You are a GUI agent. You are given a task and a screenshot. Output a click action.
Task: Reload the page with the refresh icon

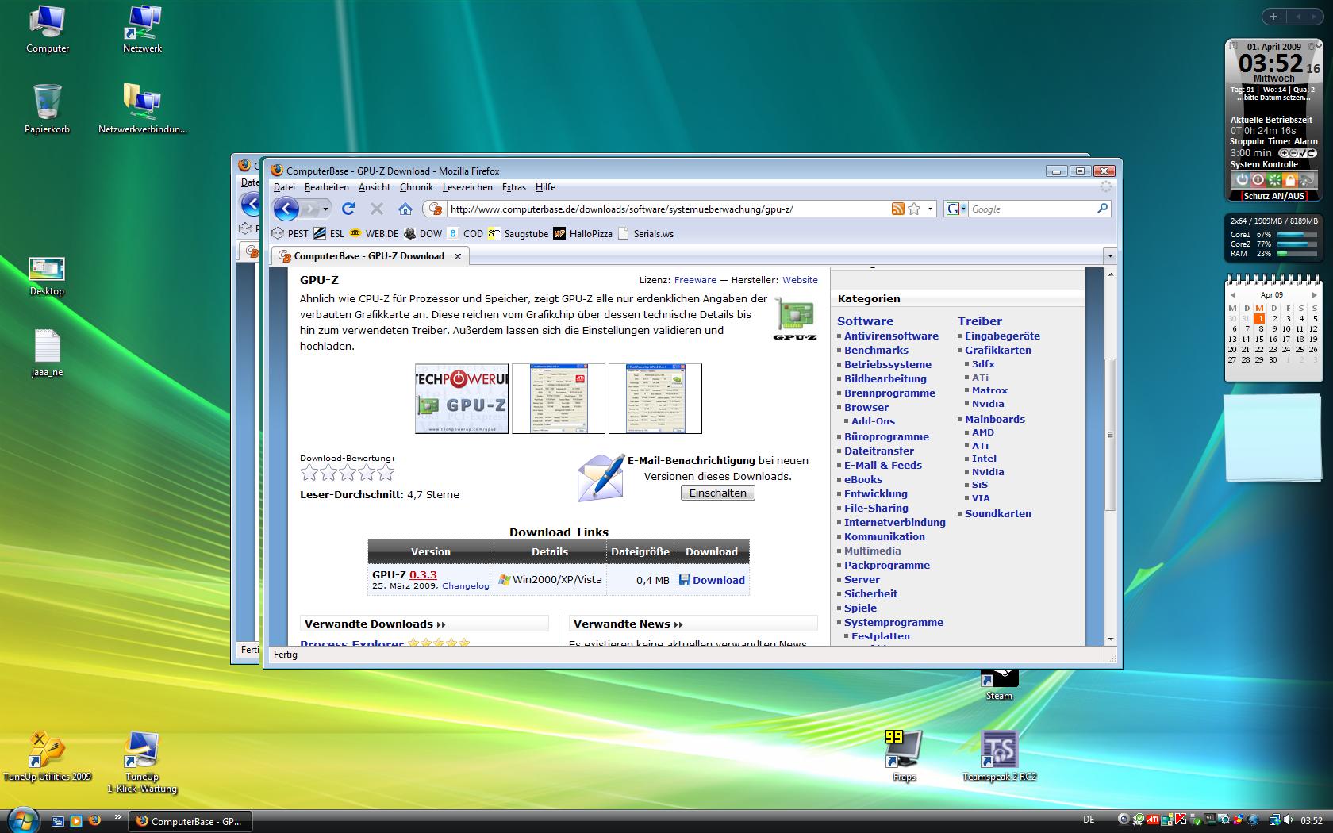pos(348,209)
